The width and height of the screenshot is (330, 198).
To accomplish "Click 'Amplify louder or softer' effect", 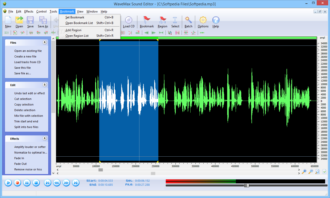I will click(30, 147).
